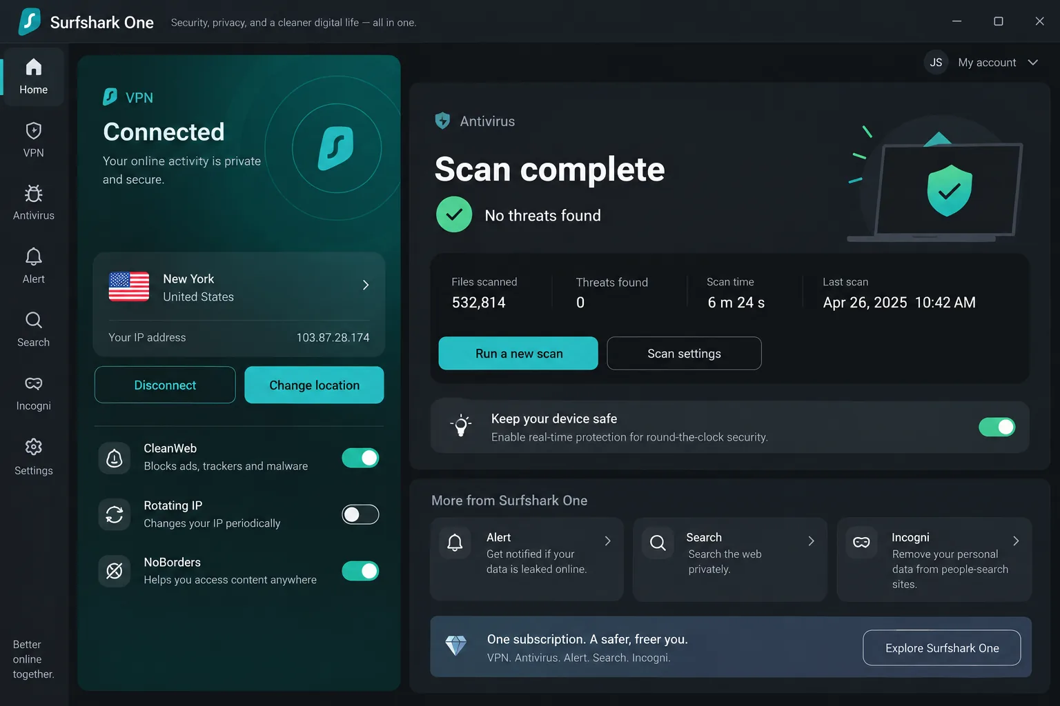
Task: Click Explore Surfshark One button
Action: click(942, 647)
